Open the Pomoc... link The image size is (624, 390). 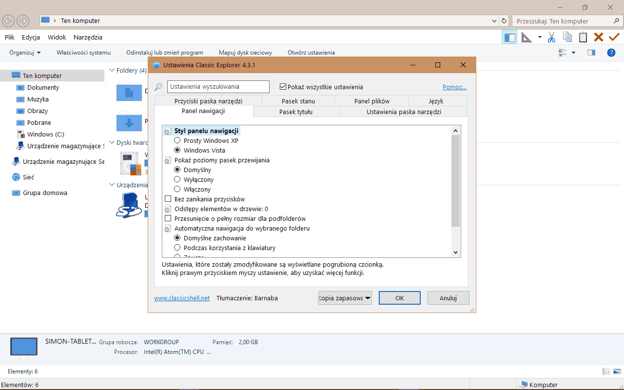(454, 87)
